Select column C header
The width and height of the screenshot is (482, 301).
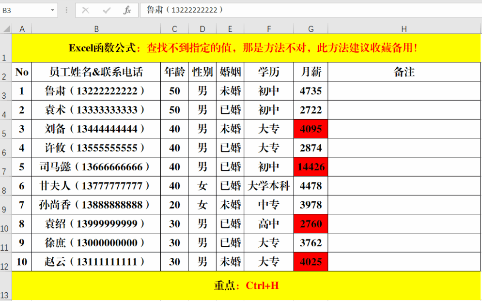[174, 29]
